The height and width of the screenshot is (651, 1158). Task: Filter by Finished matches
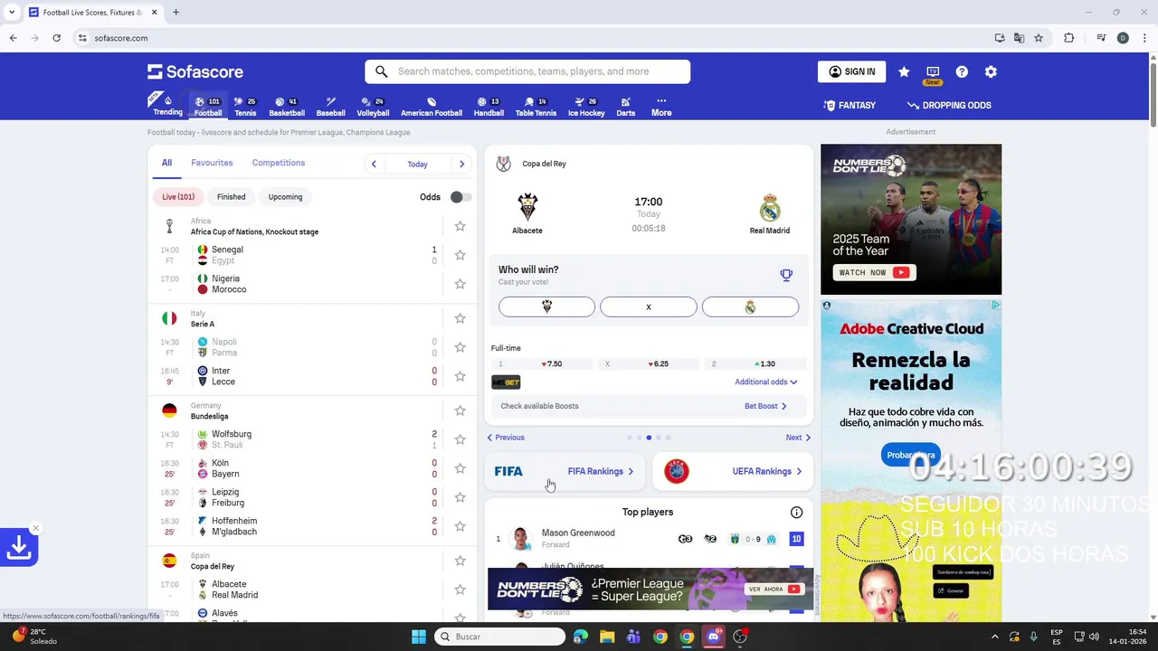(x=231, y=196)
